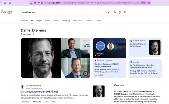
Task: Switch to the News tab
Action: (x=48, y=21)
